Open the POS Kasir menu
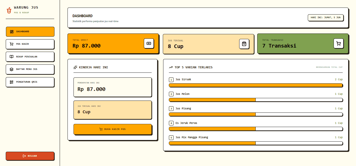Viewport: 356px width, 166px height. (x=30, y=44)
